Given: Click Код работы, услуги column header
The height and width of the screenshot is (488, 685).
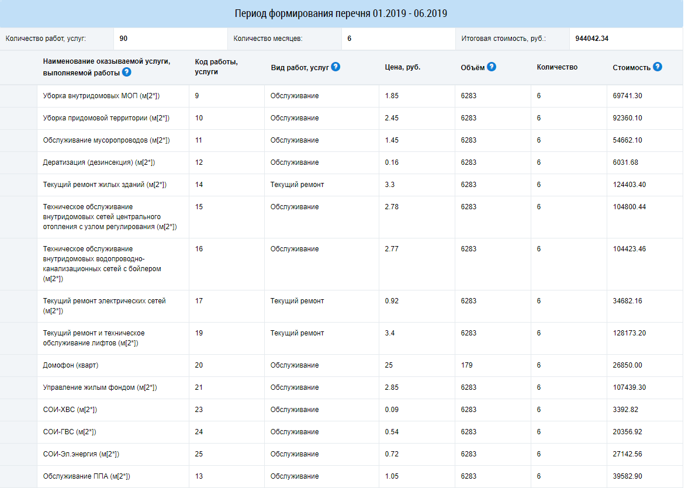Looking at the screenshot, I should point(216,67).
